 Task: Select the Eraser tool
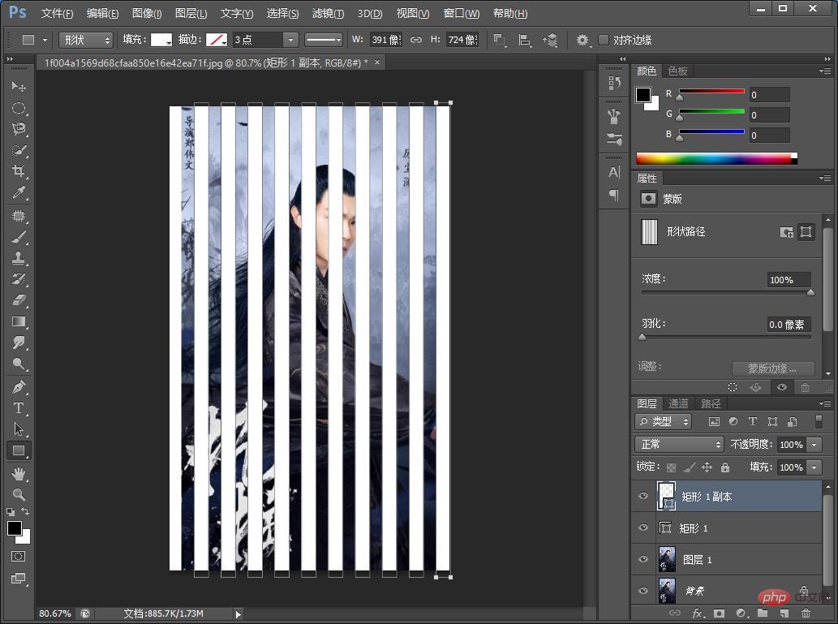click(x=19, y=300)
